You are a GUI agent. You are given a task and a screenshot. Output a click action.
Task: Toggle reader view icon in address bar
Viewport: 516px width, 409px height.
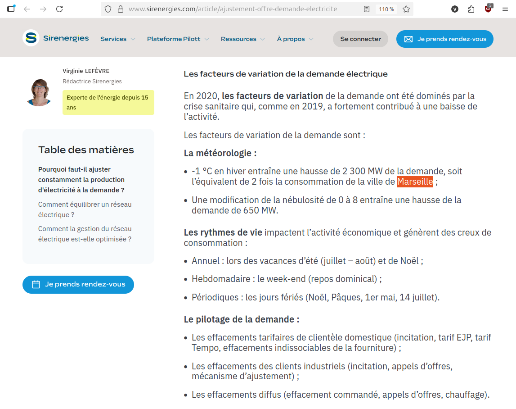click(367, 9)
